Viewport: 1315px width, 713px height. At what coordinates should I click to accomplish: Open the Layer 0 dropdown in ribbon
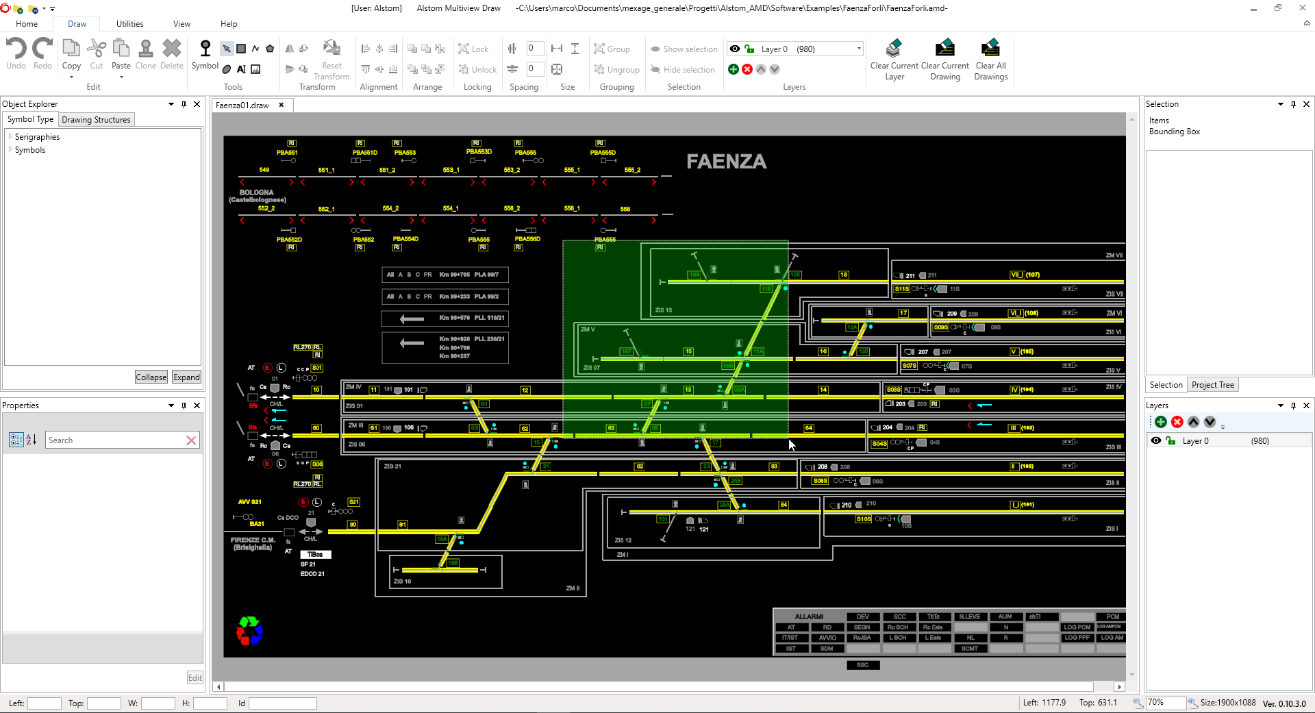pyautogui.click(x=859, y=49)
